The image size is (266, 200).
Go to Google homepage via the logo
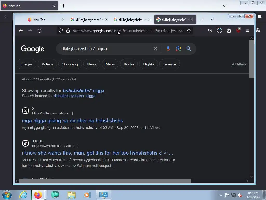pyautogui.click(x=32, y=49)
